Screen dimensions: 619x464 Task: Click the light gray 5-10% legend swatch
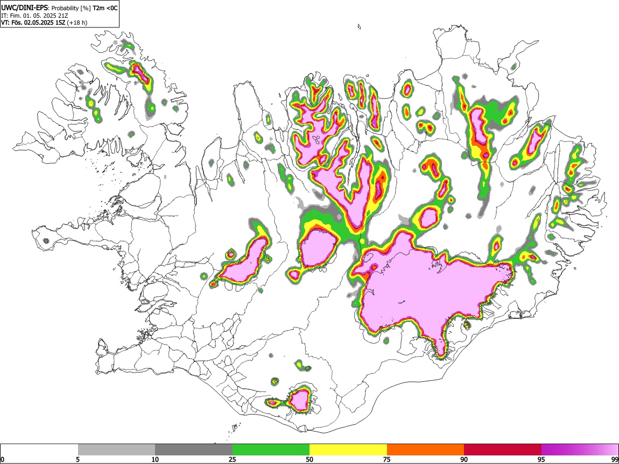pos(116,450)
